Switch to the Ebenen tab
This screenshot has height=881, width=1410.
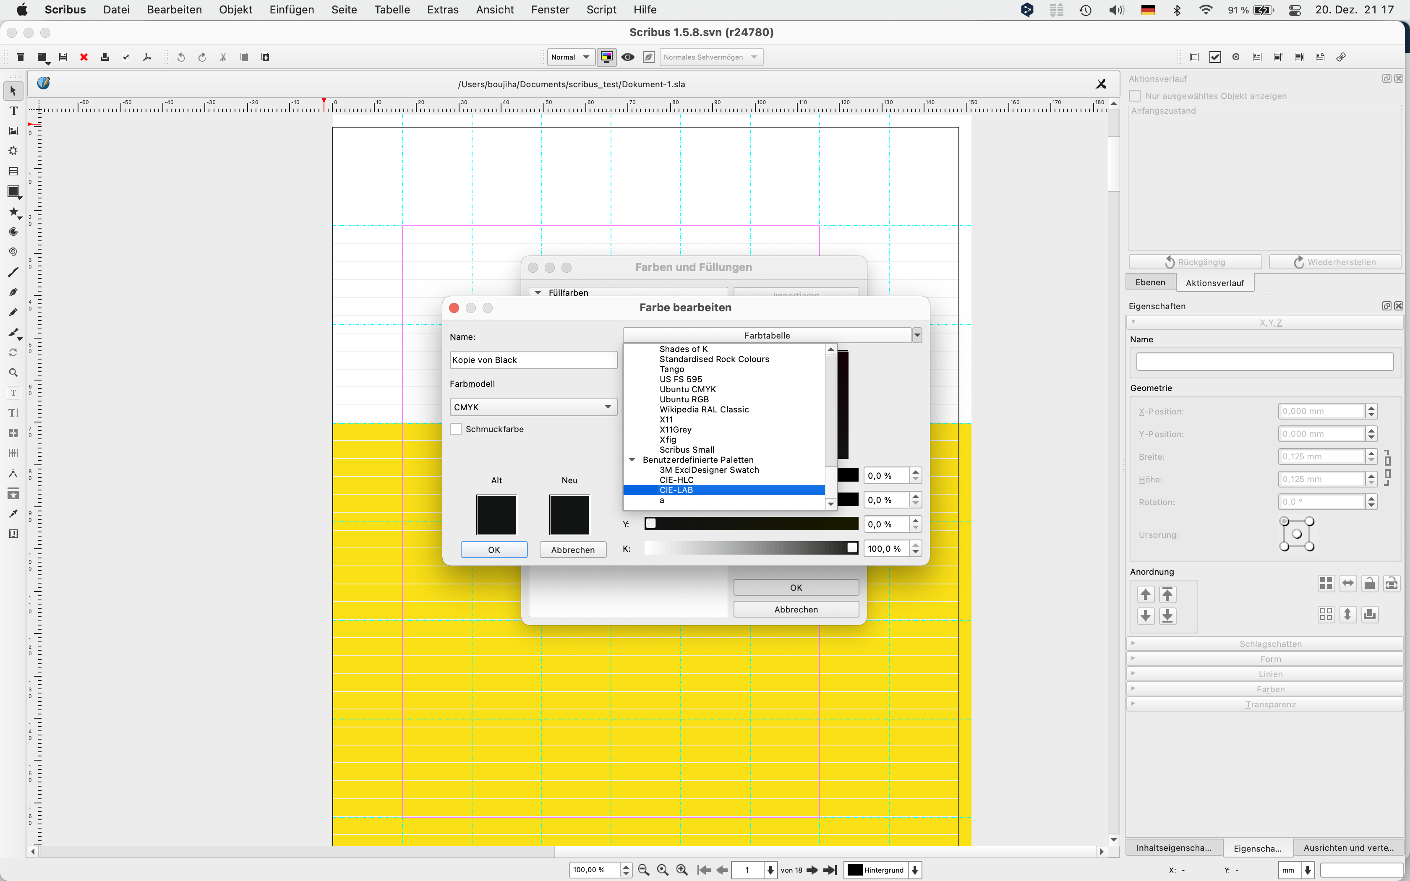(x=1150, y=283)
